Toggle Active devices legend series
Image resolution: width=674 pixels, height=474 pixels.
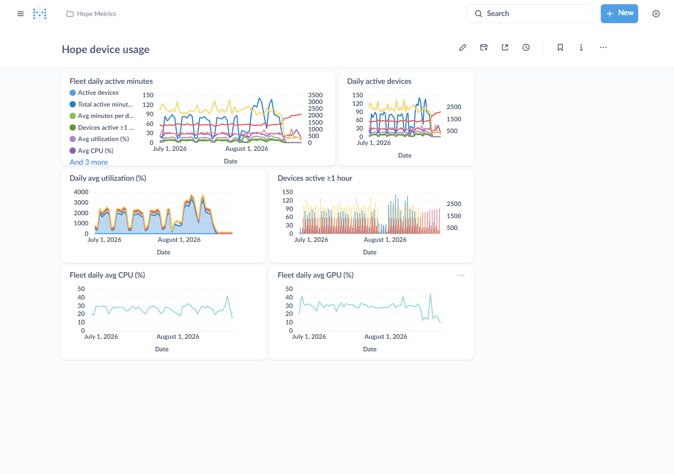click(94, 93)
